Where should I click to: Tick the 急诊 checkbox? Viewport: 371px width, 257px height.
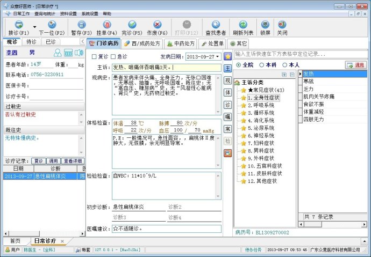(x=113, y=57)
